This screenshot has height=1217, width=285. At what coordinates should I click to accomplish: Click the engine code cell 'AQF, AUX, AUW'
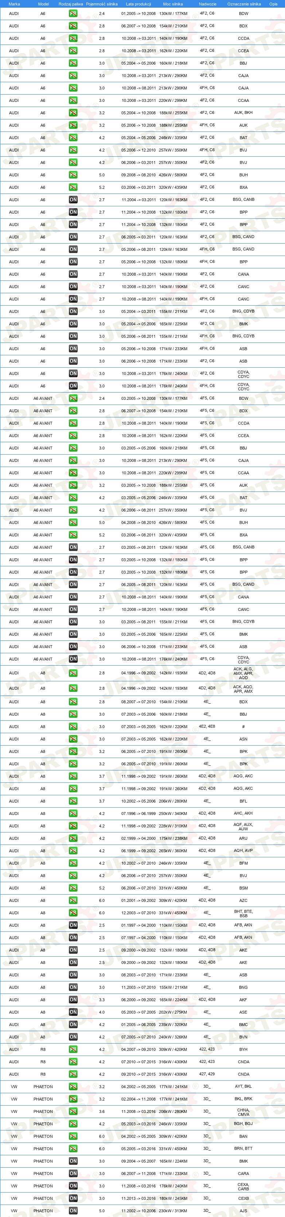243,826
